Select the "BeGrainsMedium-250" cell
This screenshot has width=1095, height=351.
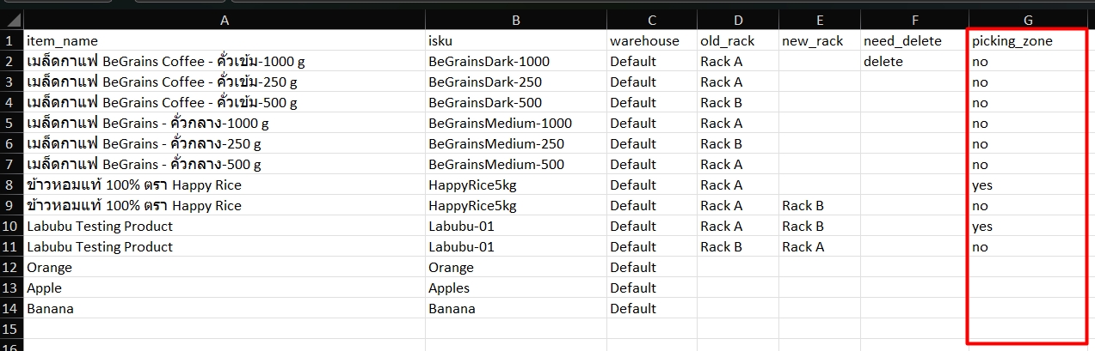[x=496, y=143]
